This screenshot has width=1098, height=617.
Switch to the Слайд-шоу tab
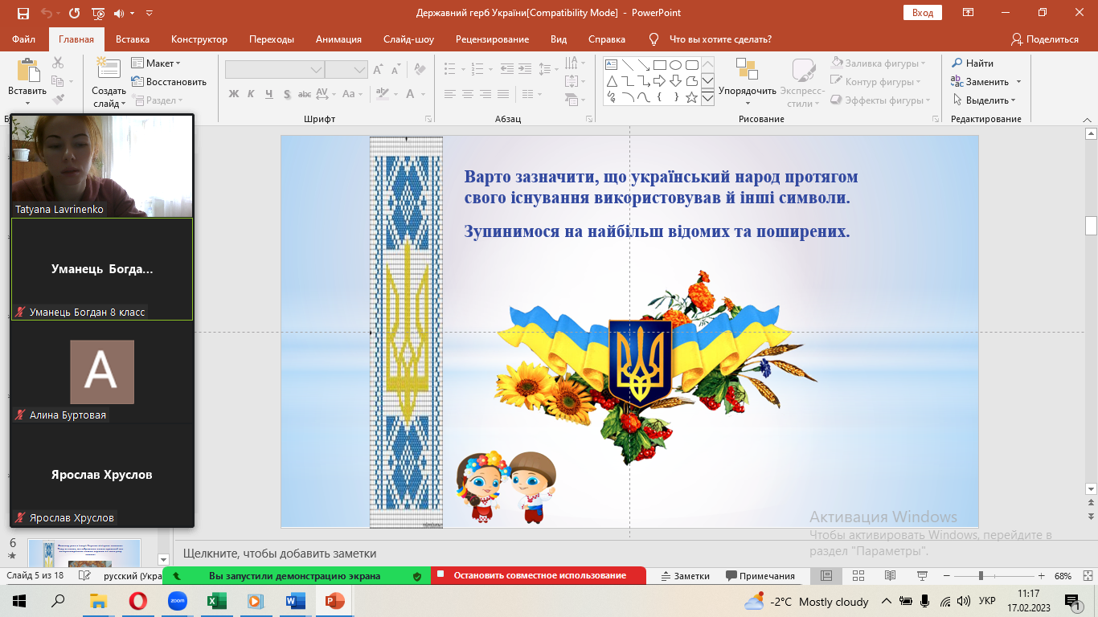pyautogui.click(x=408, y=39)
